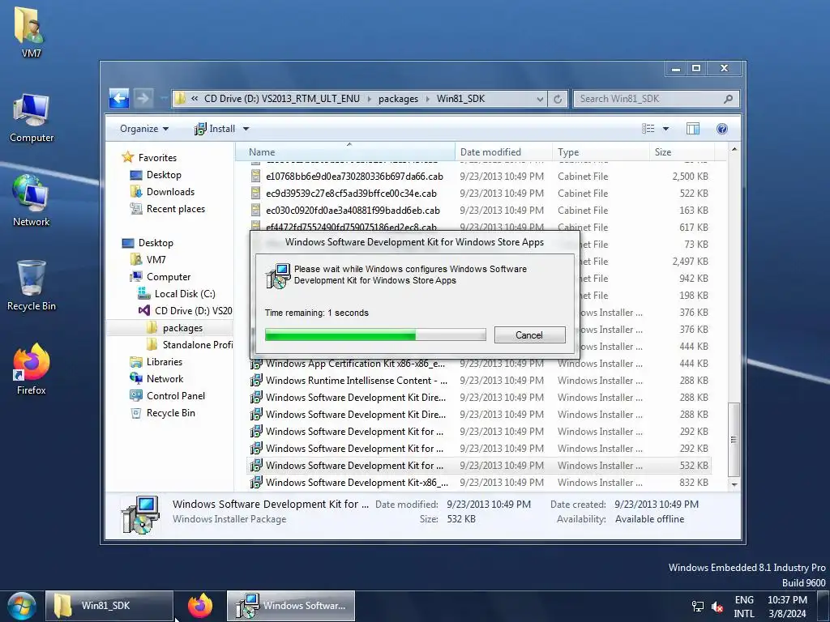Click the scrollbar up arrow
Viewport: 830px width, 622px height.
point(734,150)
